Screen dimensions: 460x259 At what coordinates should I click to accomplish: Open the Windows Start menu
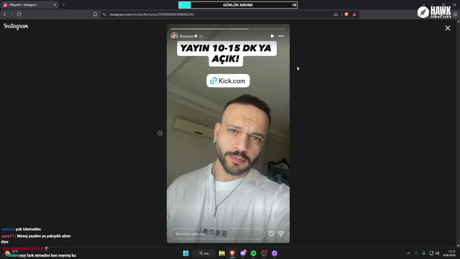pos(186,253)
